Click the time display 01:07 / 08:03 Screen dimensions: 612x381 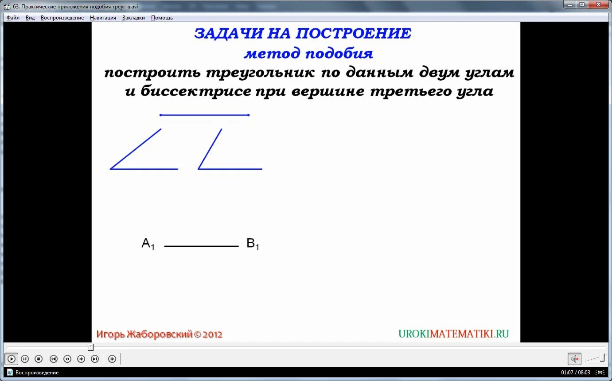(x=576, y=373)
